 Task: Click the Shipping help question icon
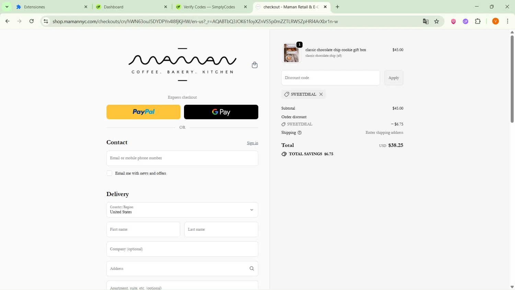(300, 133)
